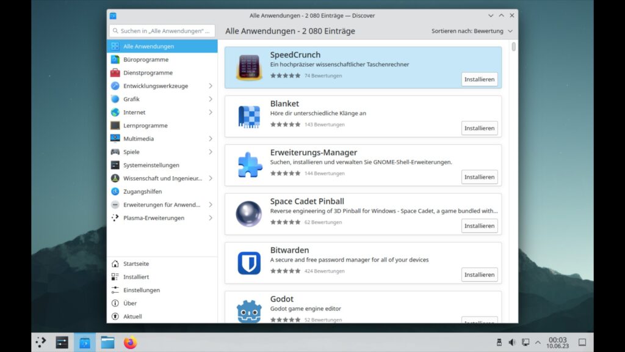Click the volume icon in system tray

(512, 342)
